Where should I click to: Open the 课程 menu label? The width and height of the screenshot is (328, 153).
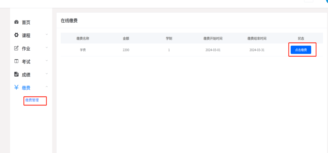(26, 36)
